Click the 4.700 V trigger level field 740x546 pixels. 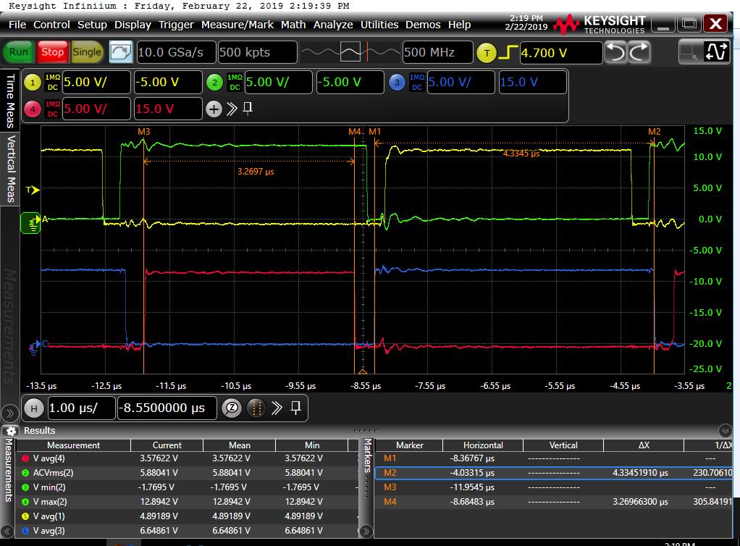click(561, 52)
